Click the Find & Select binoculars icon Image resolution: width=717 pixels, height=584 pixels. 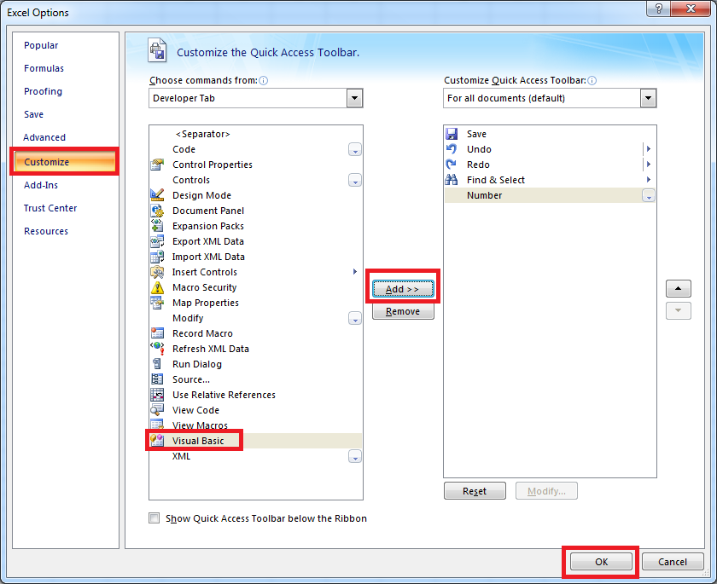pos(452,179)
